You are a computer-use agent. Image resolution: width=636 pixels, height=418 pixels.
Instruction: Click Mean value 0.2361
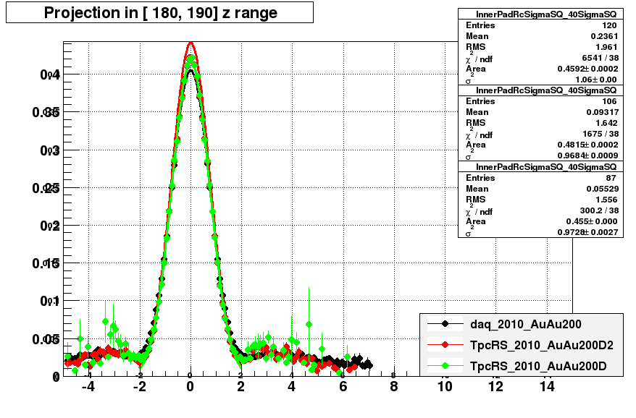[x=604, y=36]
